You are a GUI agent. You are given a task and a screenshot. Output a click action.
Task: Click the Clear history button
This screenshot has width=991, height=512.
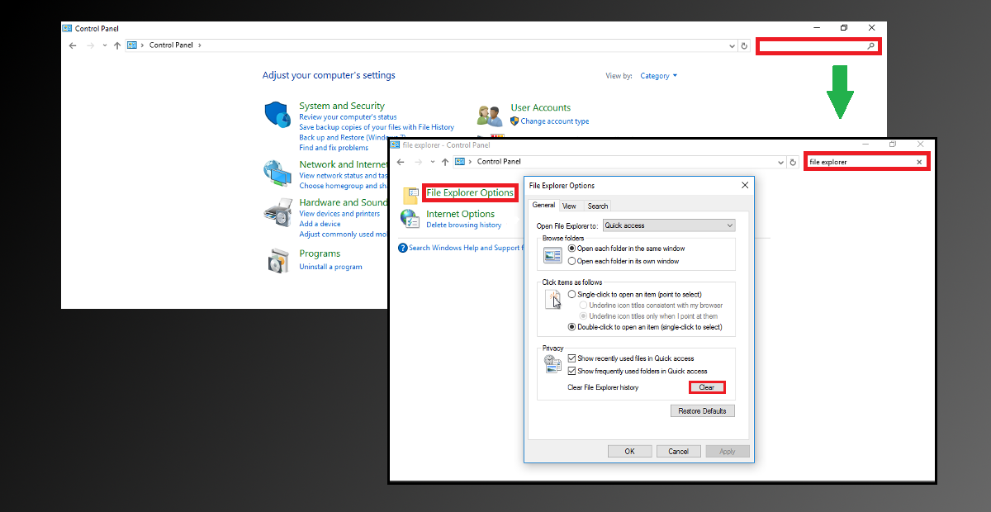point(707,387)
